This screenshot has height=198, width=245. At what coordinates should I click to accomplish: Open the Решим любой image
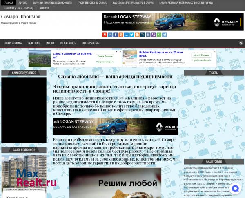click(x=115, y=183)
